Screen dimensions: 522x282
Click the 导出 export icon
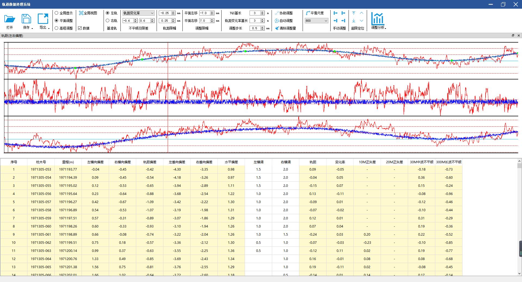(x=43, y=19)
